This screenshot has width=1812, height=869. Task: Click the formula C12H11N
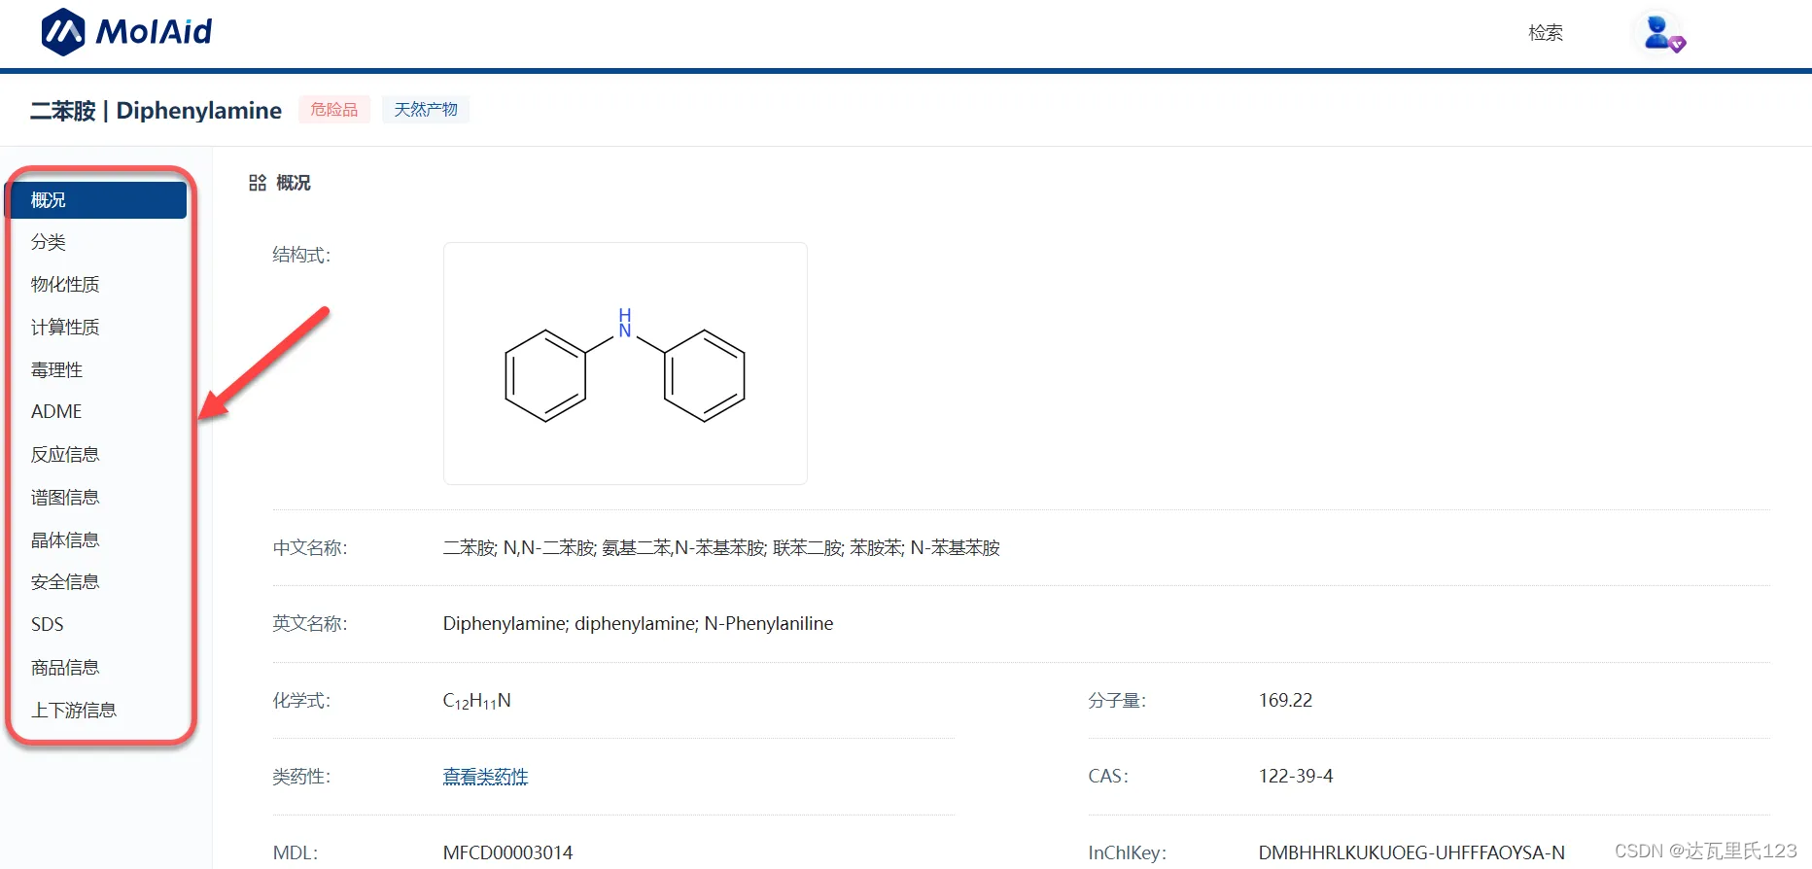tap(476, 701)
